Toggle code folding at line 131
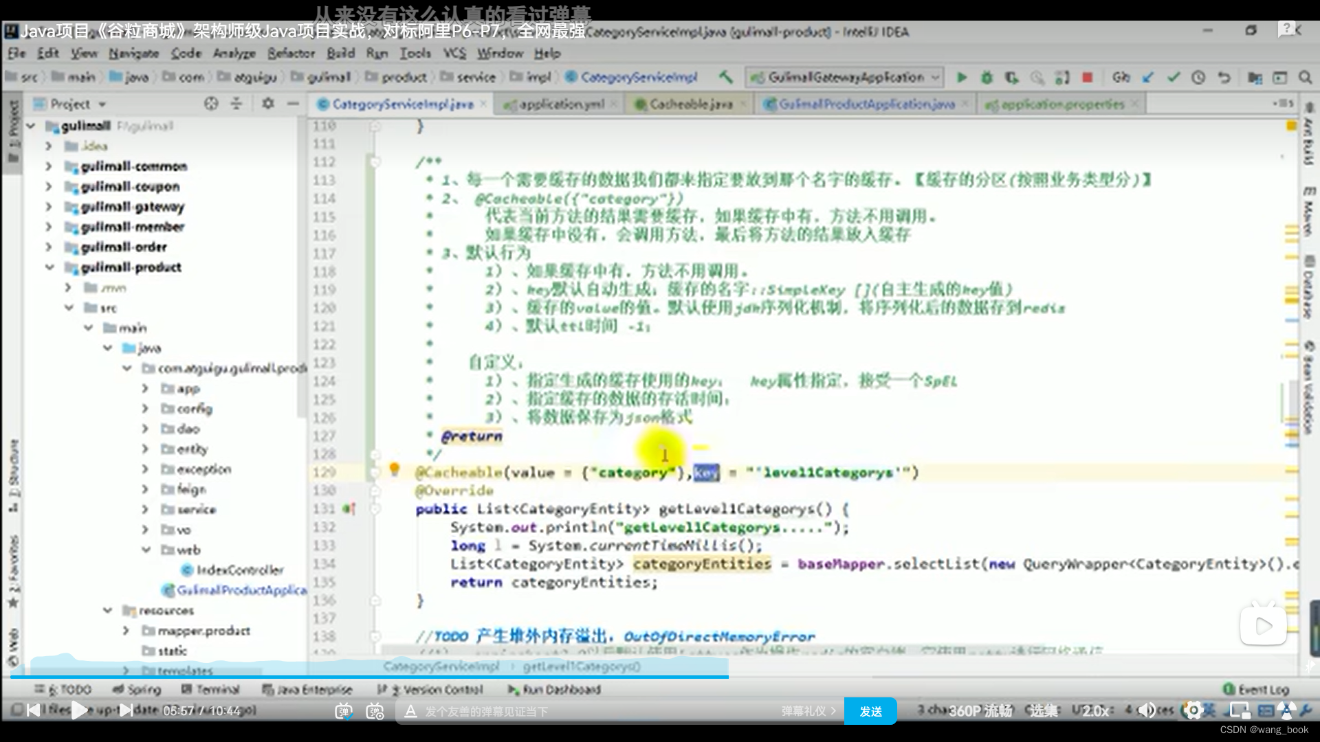 point(375,509)
